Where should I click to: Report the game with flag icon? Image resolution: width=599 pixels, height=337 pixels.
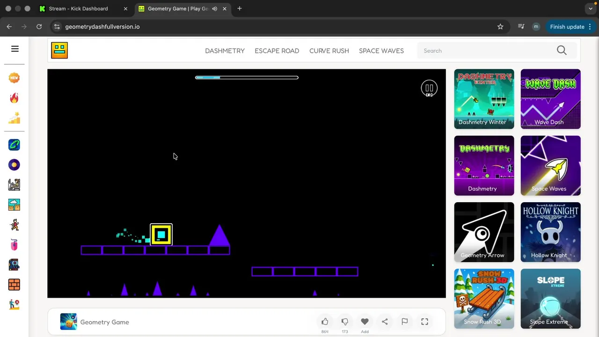pyautogui.click(x=405, y=322)
